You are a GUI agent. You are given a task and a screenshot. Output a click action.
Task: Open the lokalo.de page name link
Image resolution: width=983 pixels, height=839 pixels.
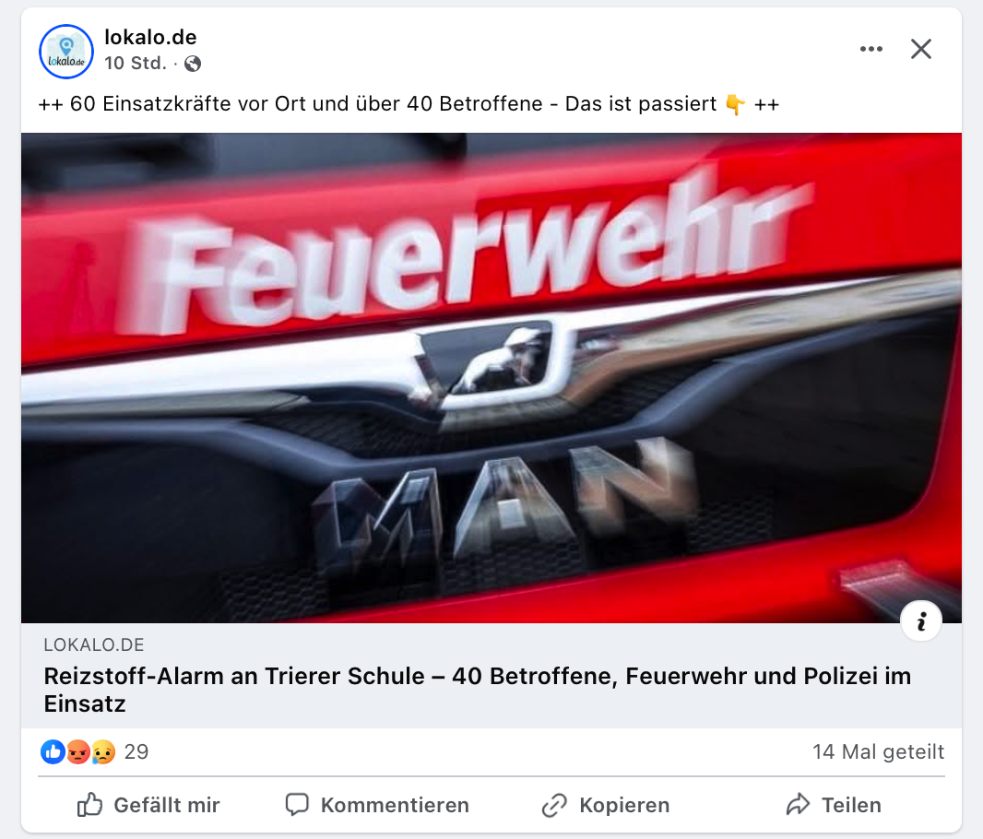tap(150, 38)
